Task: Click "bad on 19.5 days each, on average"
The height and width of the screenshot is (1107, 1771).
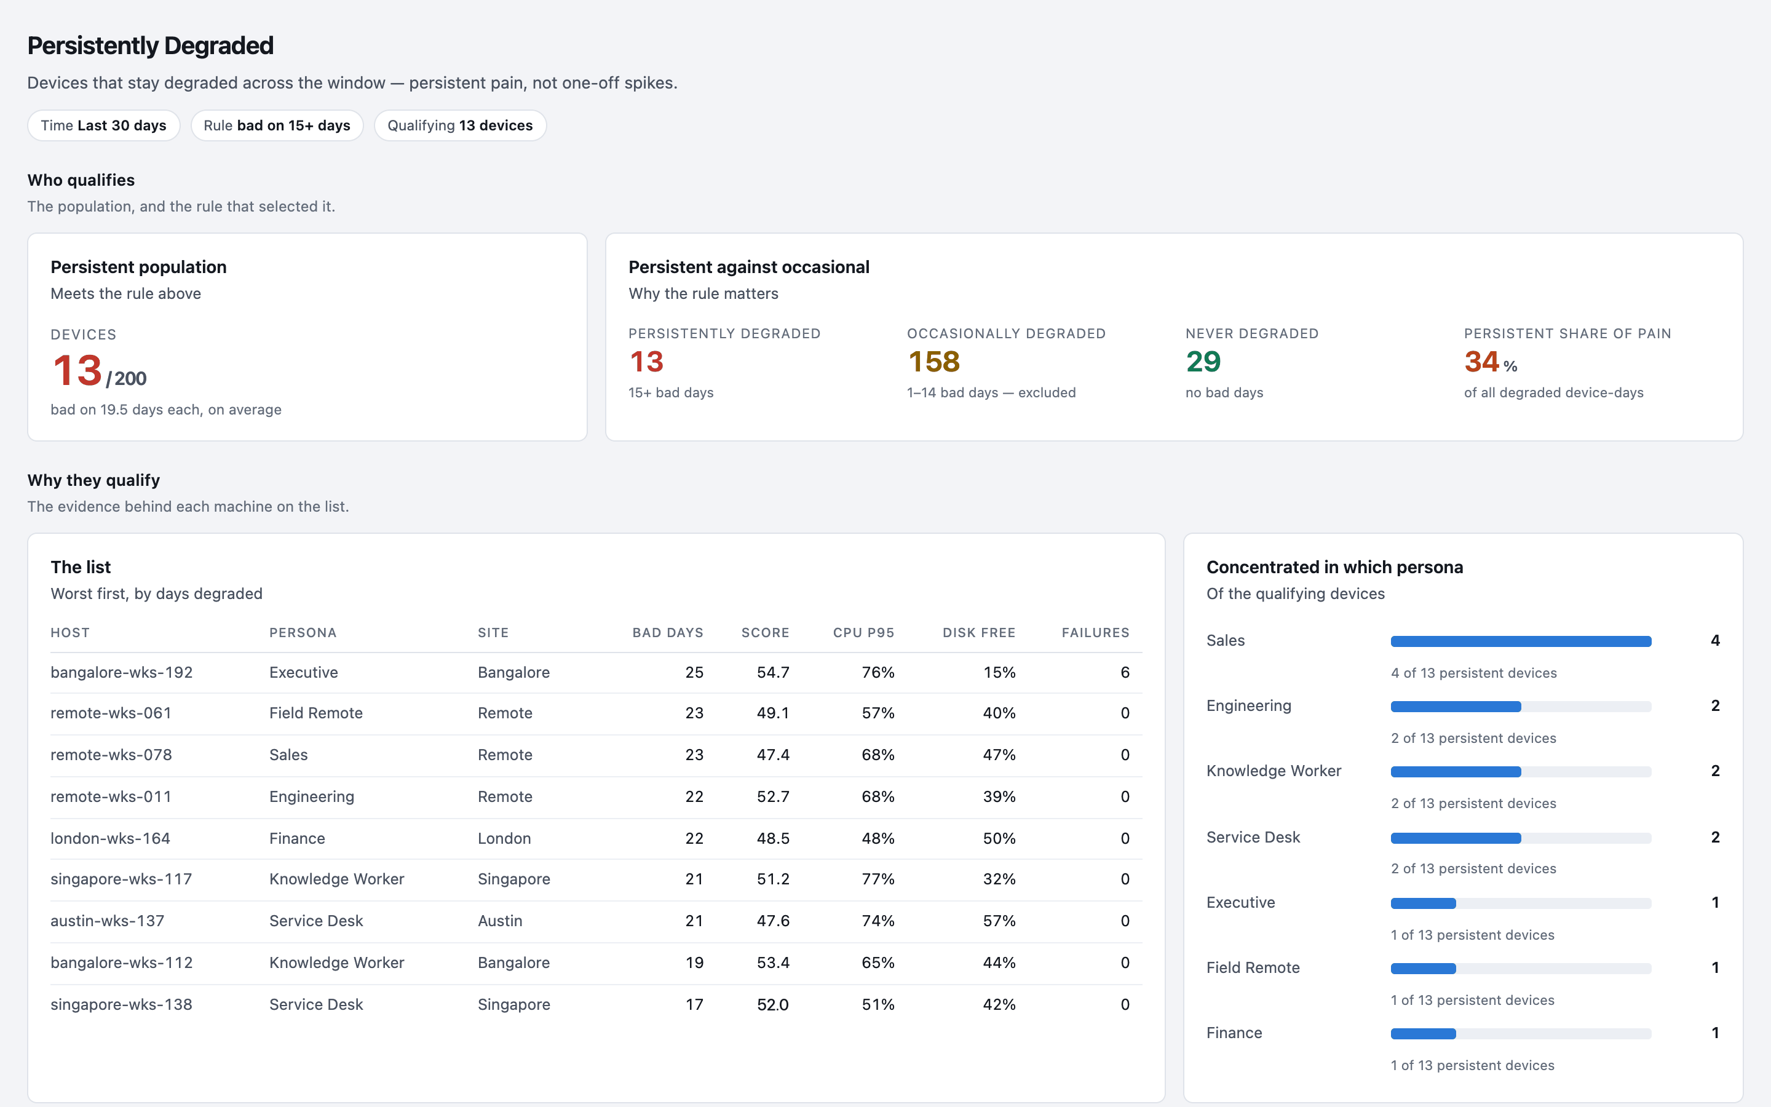Action: coord(166,409)
